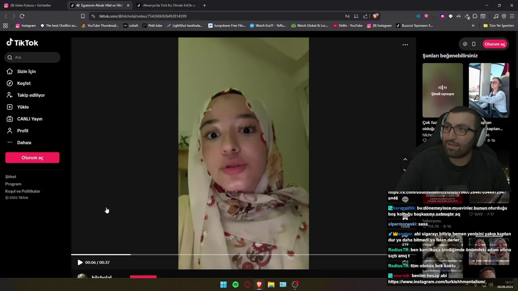
Task: Click the phone app icon near login
Action: click(473, 44)
